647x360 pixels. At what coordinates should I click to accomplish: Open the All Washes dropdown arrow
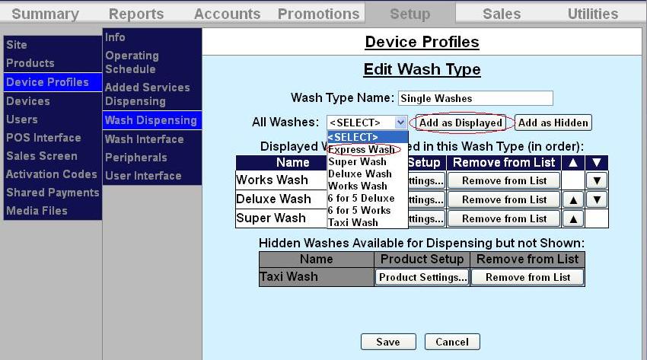pyautogui.click(x=400, y=123)
